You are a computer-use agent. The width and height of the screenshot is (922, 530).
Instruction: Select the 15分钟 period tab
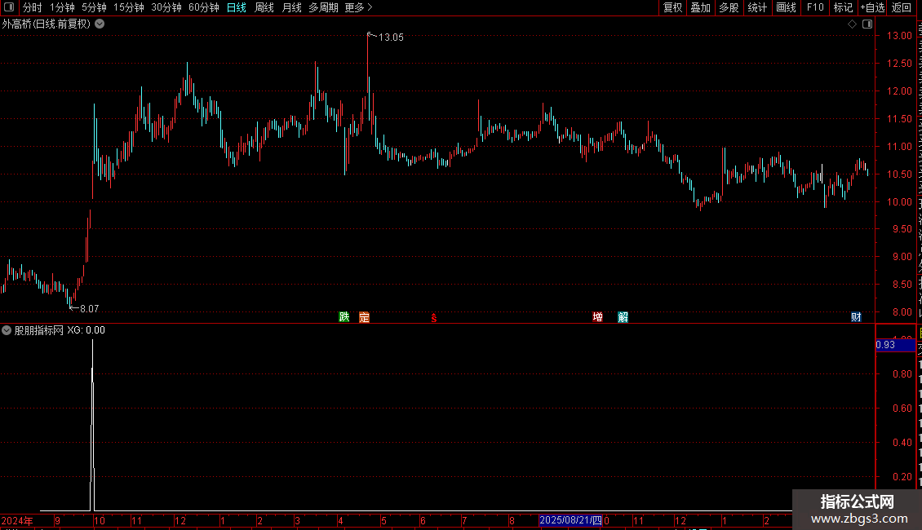tap(128, 7)
